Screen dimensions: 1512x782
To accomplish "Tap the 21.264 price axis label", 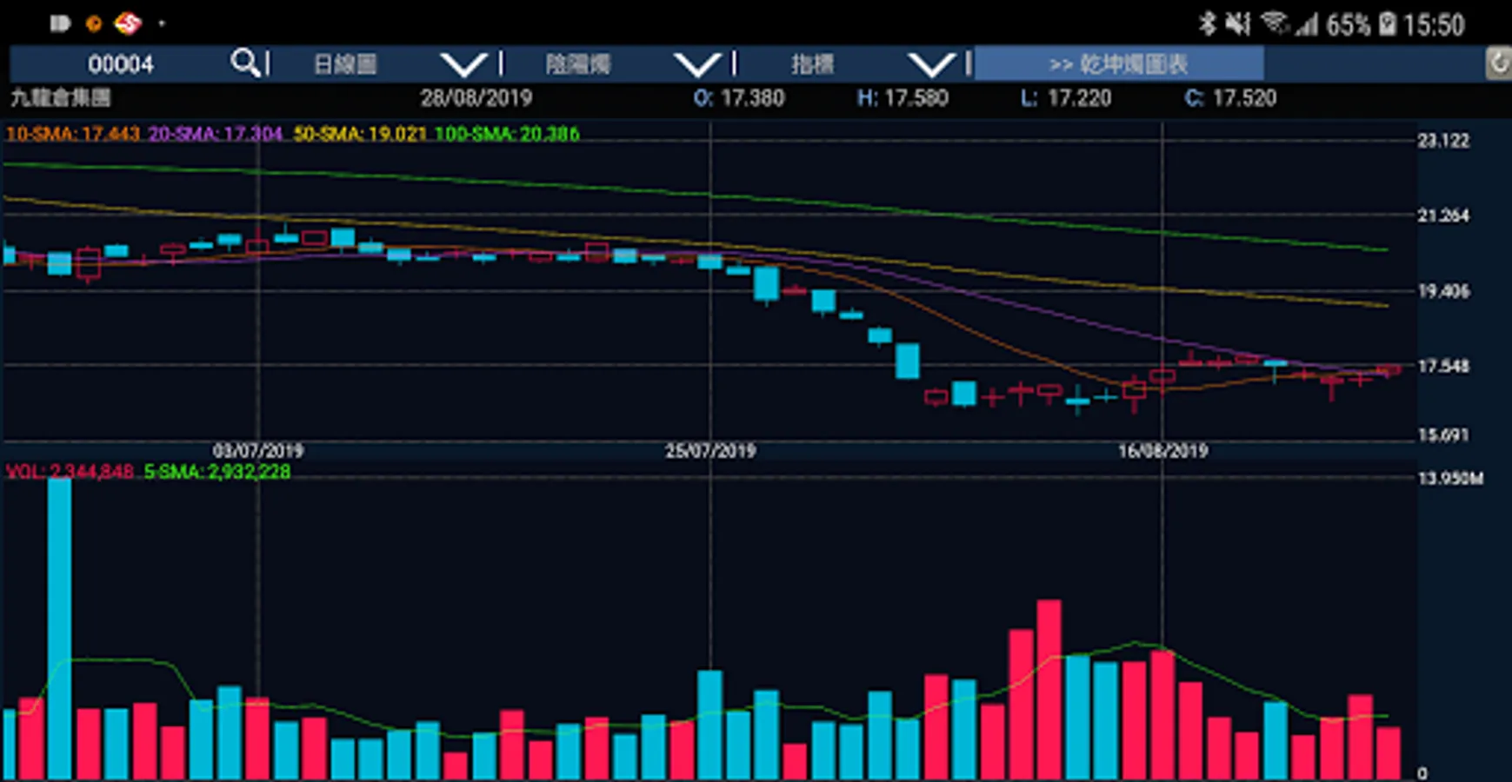I will click(1443, 215).
